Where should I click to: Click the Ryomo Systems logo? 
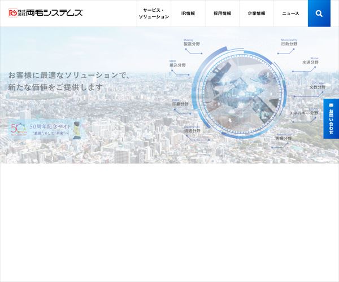[x=45, y=13]
